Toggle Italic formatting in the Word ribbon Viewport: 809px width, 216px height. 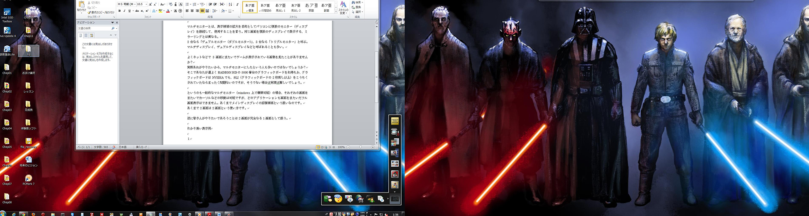click(124, 11)
